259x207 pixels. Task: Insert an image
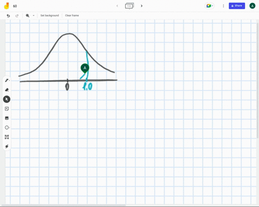click(x=6, y=118)
